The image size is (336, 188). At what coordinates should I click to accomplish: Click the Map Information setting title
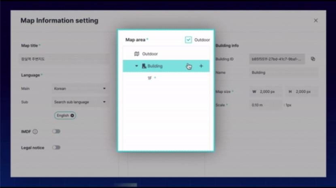60,21
